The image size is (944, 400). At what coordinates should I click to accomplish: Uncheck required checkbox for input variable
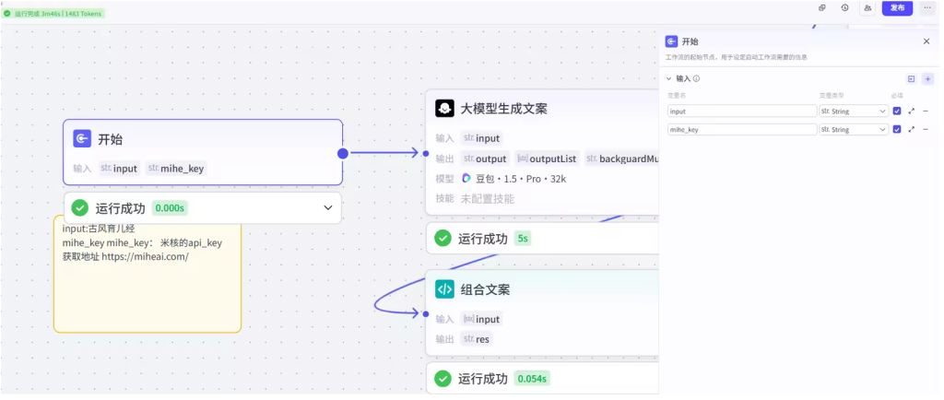pyautogui.click(x=896, y=111)
